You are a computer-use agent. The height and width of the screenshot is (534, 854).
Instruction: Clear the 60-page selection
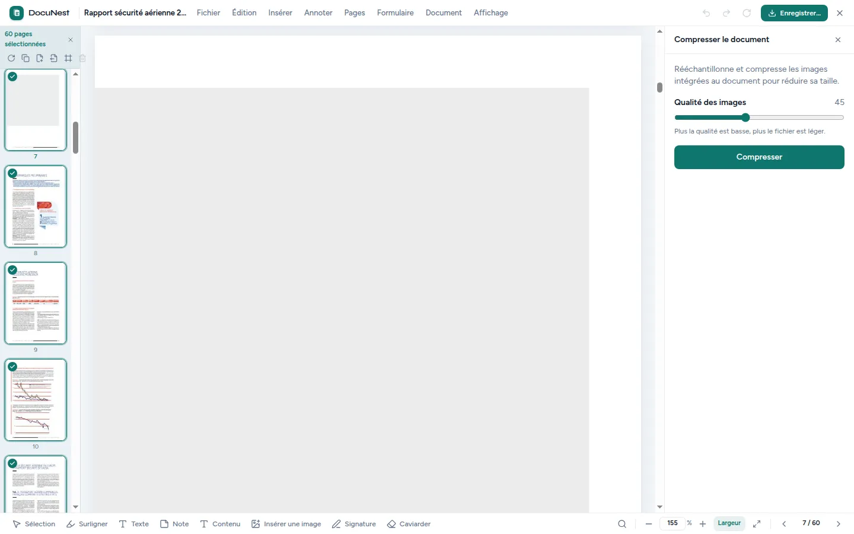(x=71, y=40)
